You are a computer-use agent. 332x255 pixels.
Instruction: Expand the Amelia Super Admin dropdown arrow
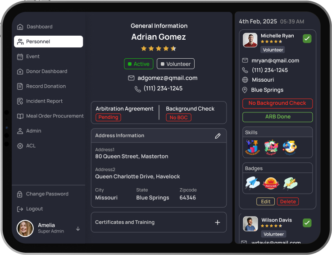(x=78, y=229)
